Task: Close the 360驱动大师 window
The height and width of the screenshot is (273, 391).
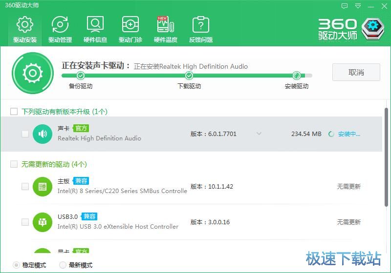Action: click(x=384, y=6)
